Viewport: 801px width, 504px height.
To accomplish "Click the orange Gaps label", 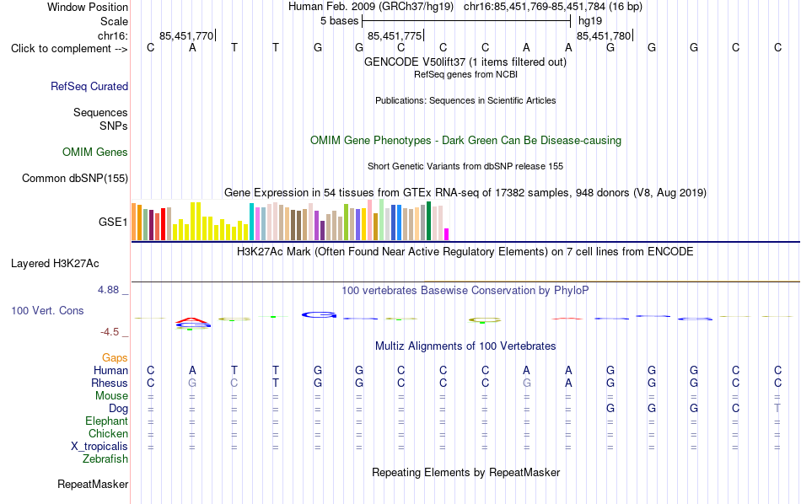I will click(x=115, y=358).
